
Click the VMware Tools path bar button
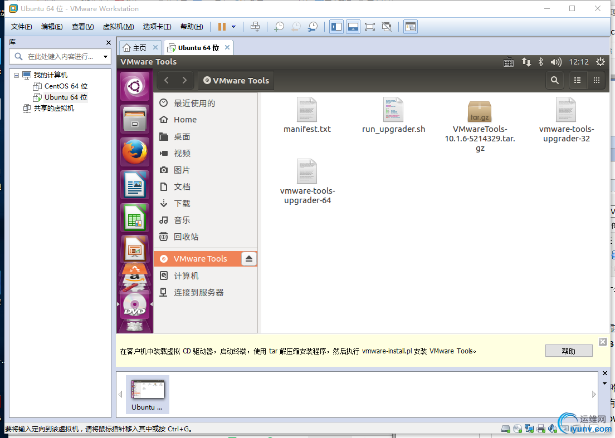(x=236, y=80)
